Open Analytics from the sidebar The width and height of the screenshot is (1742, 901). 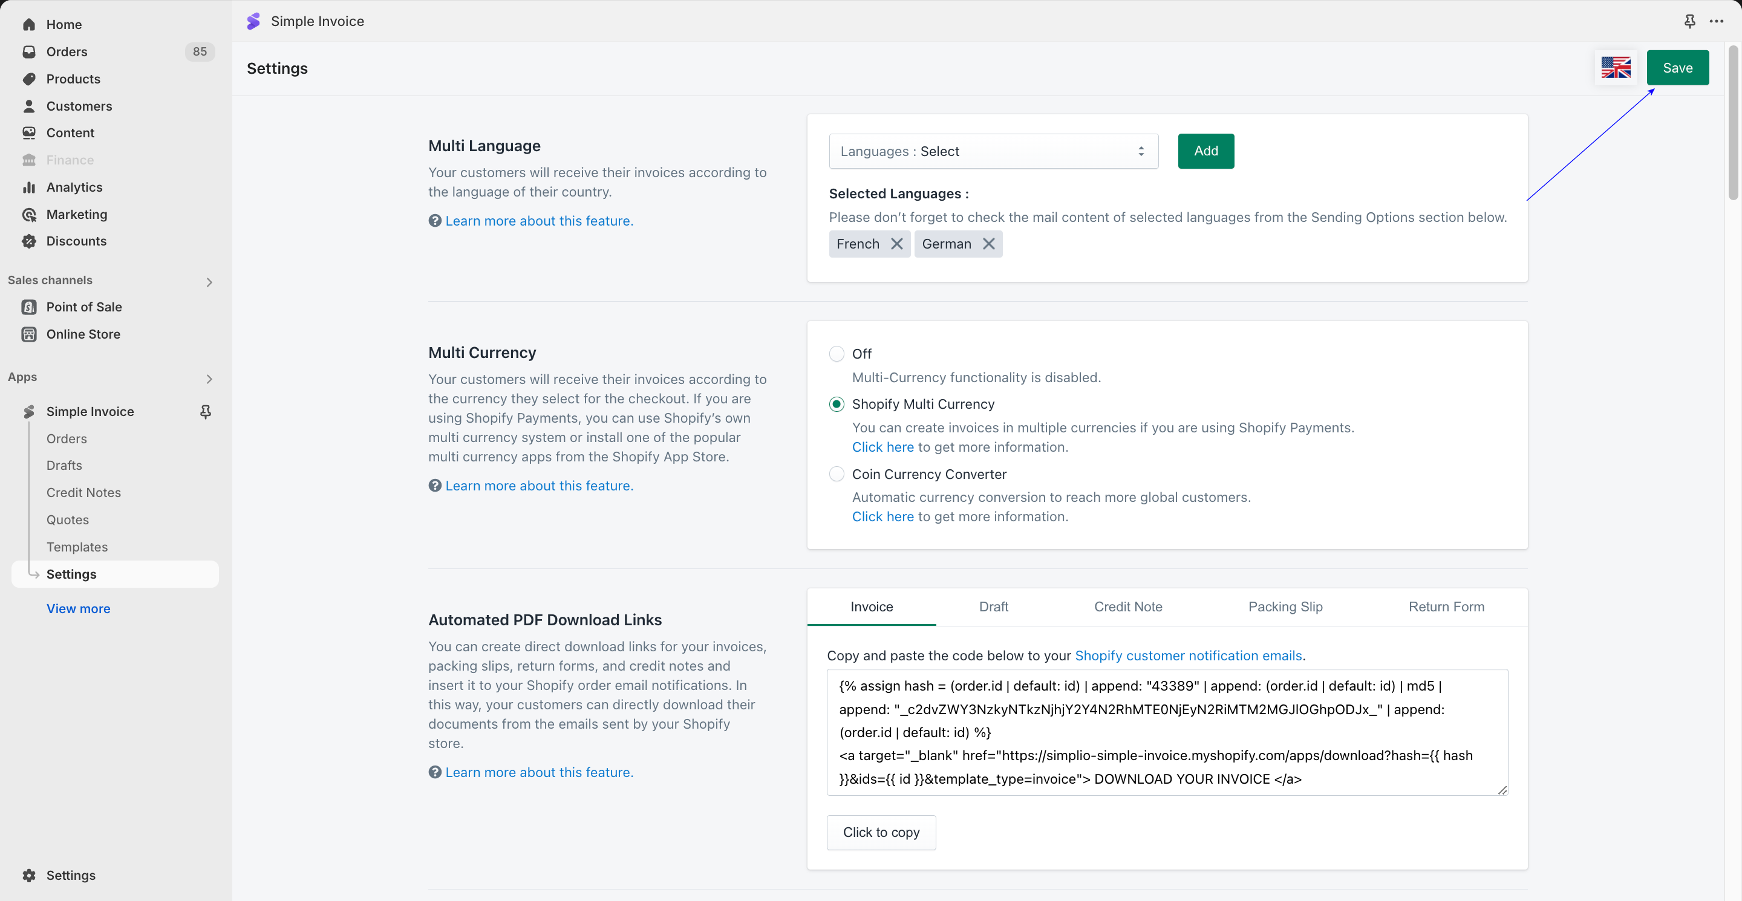click(74, 187)
